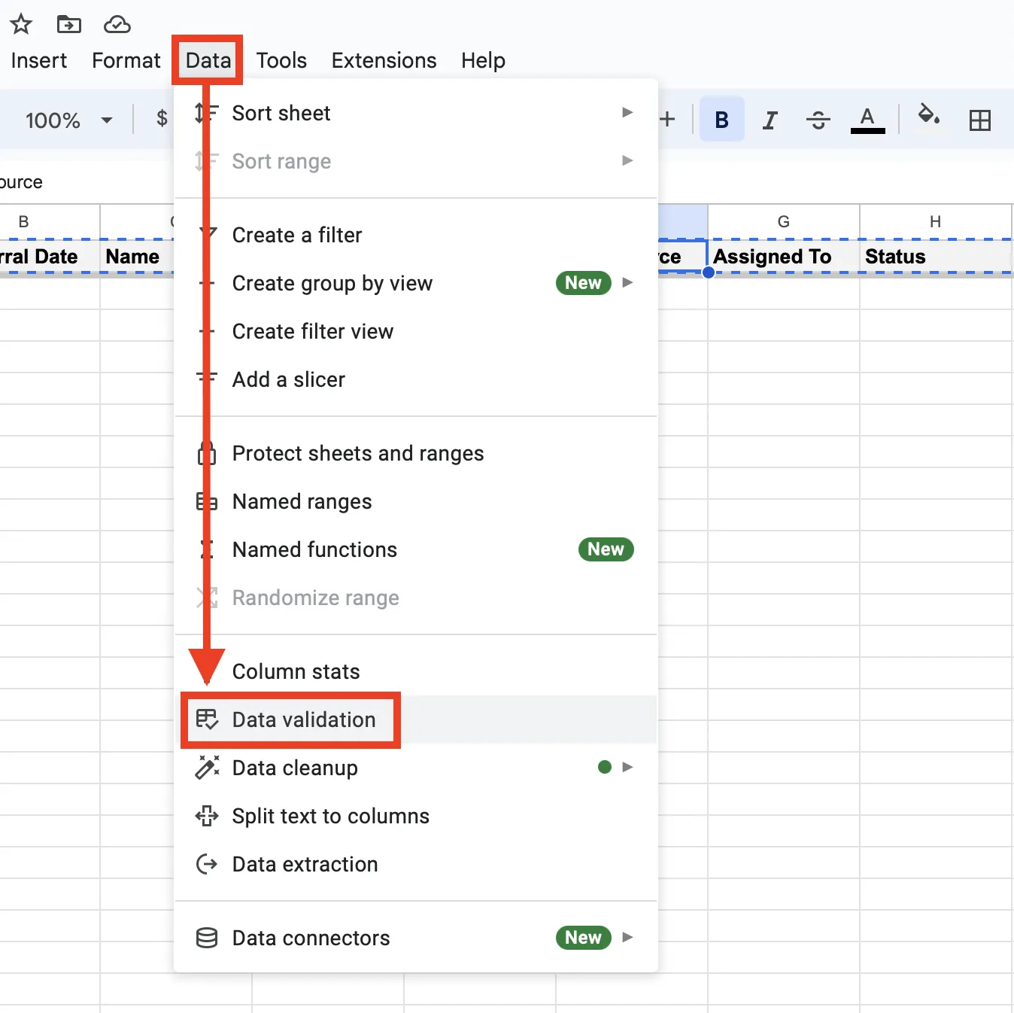Select Column stats

tap(416, 671)
